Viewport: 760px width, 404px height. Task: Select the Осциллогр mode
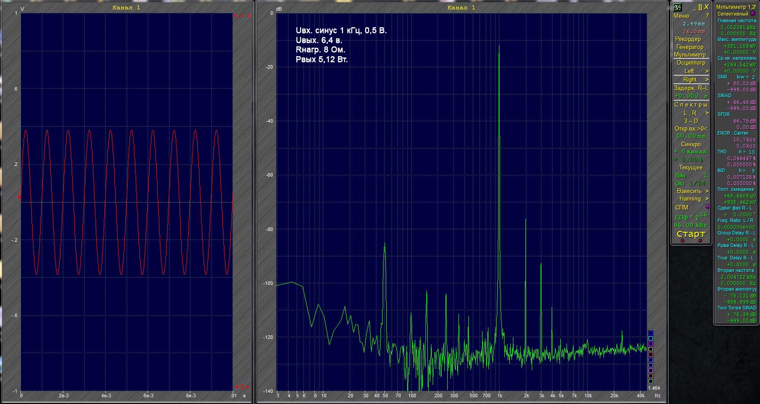pyautogui.click(x=691, y=62)
